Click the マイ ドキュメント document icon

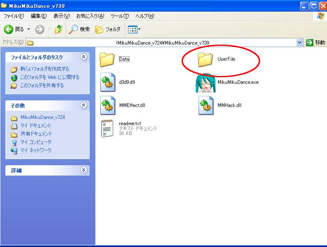pyautogui.click(x=14, y=126)
